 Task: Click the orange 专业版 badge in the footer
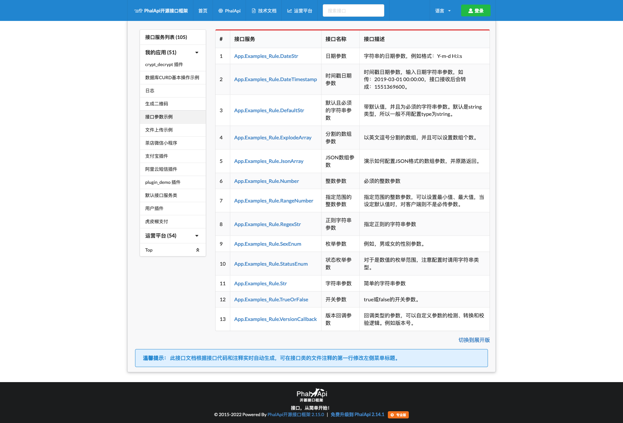click(398, 415)
